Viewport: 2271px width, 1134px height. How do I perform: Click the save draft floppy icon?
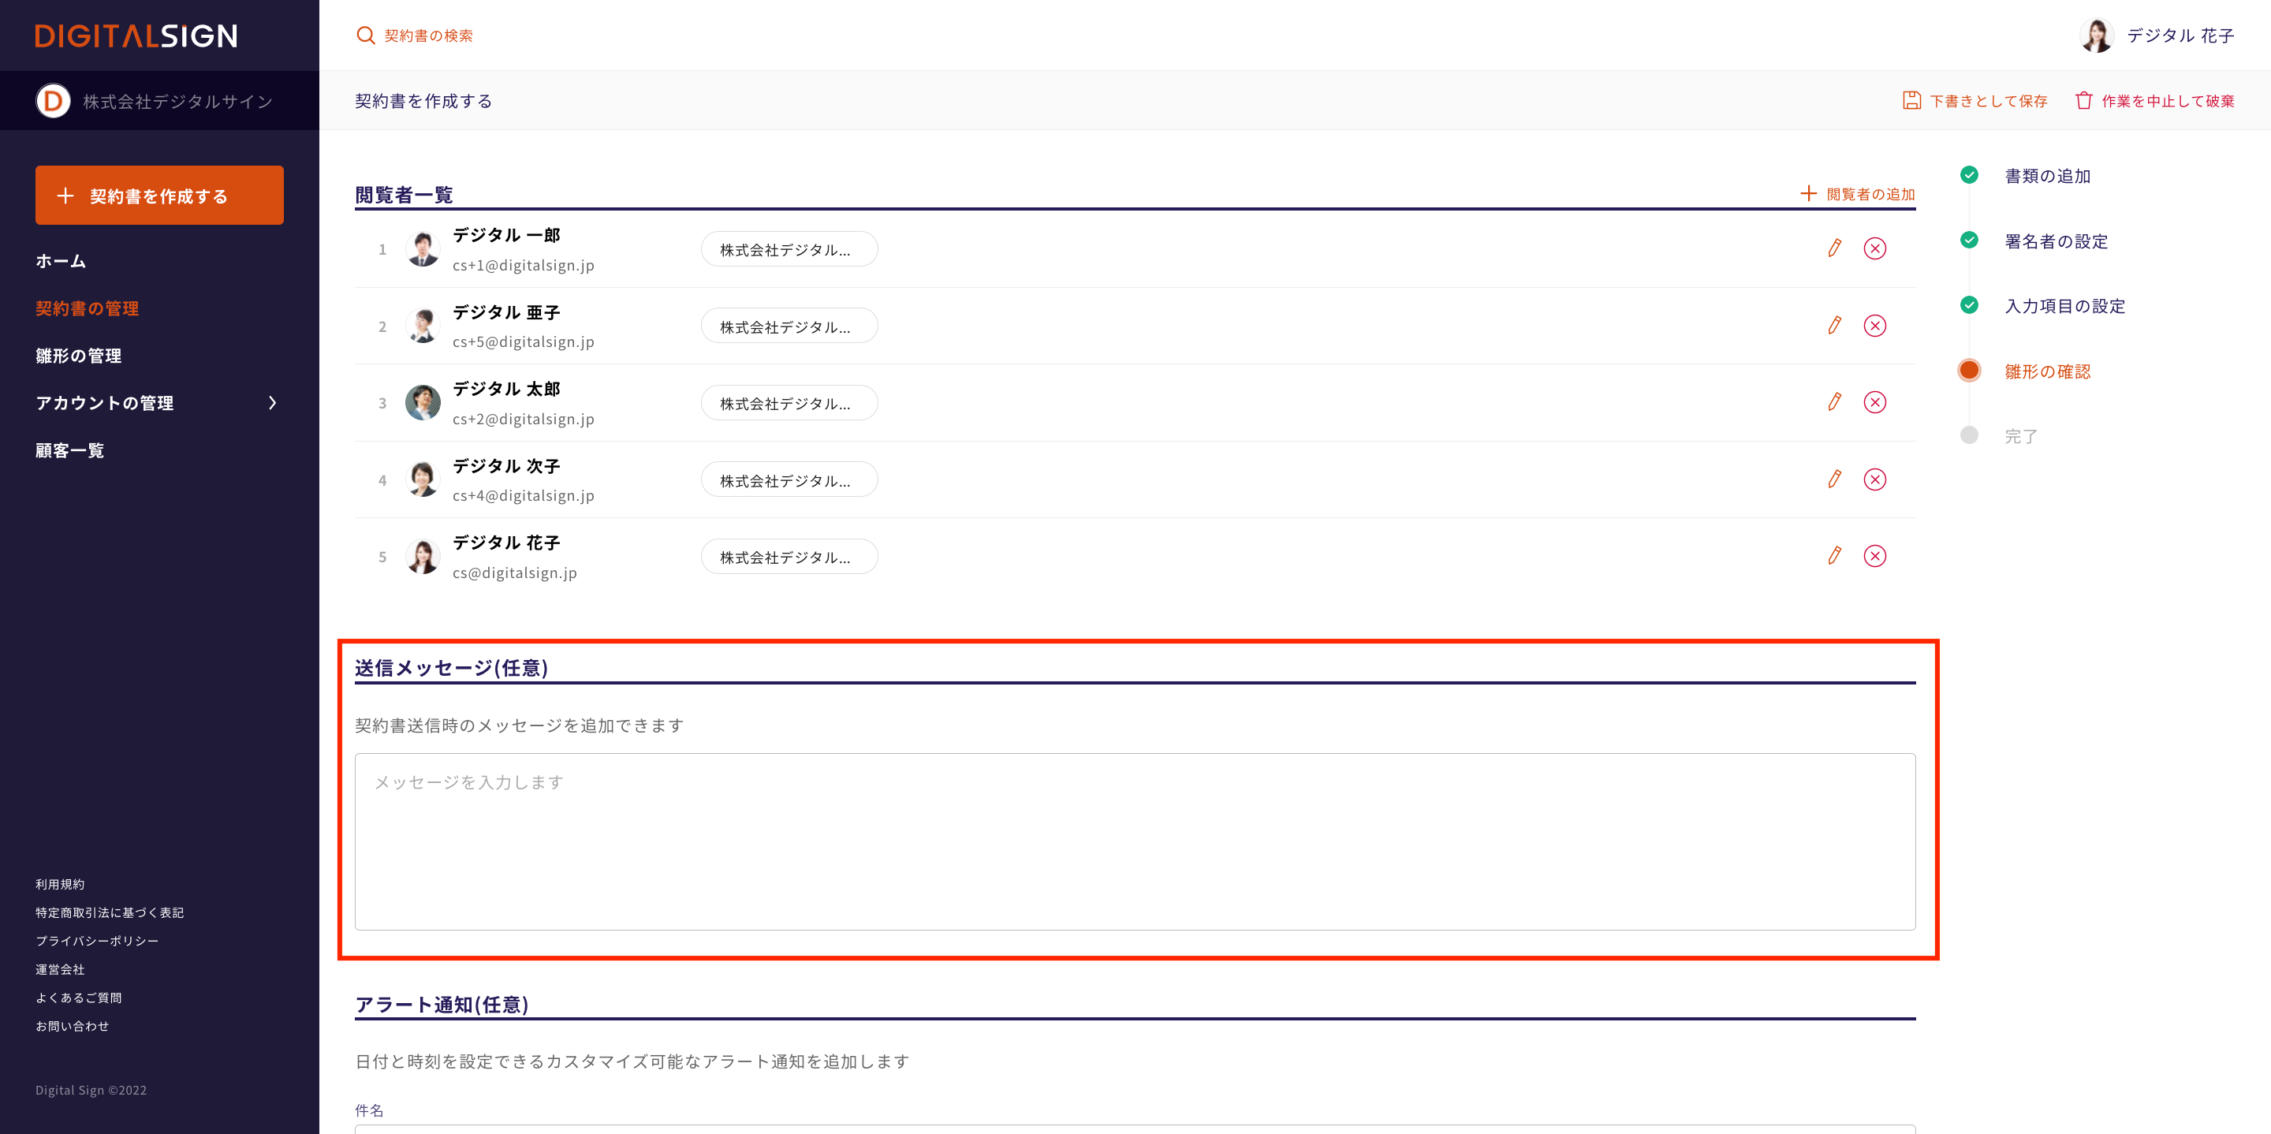point(1911,100)
